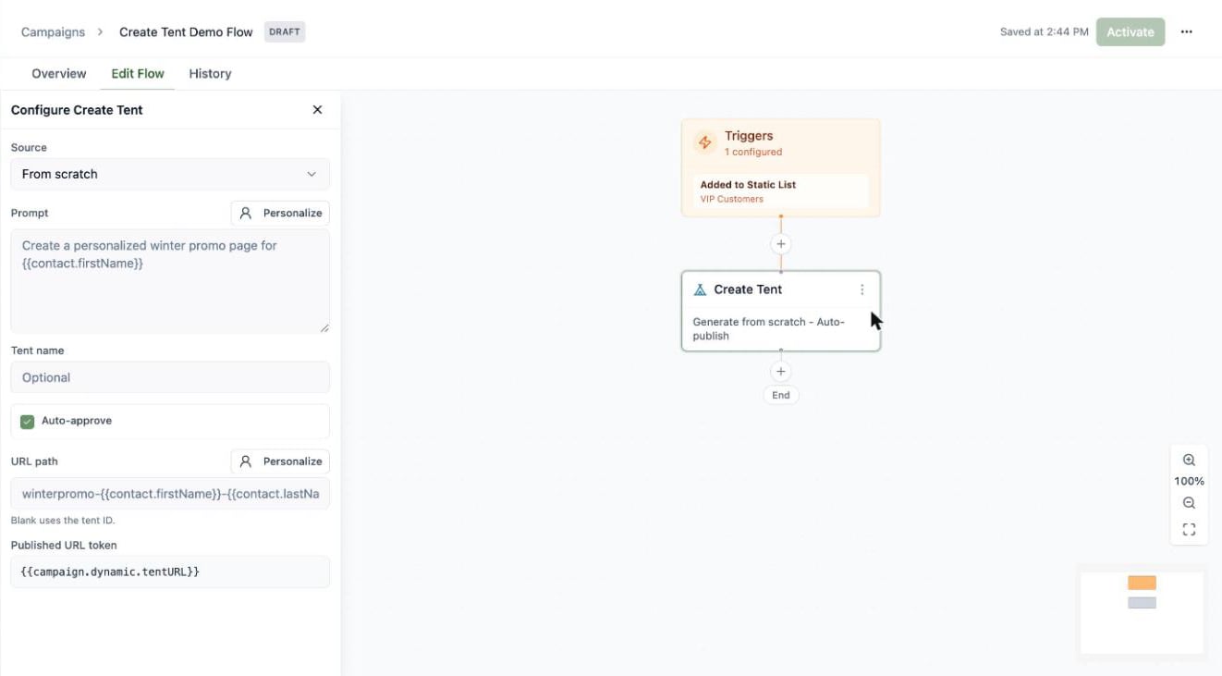Click the Generate from scratch description text
Screen dimensions: 1222x676
(x=769, y=329)
